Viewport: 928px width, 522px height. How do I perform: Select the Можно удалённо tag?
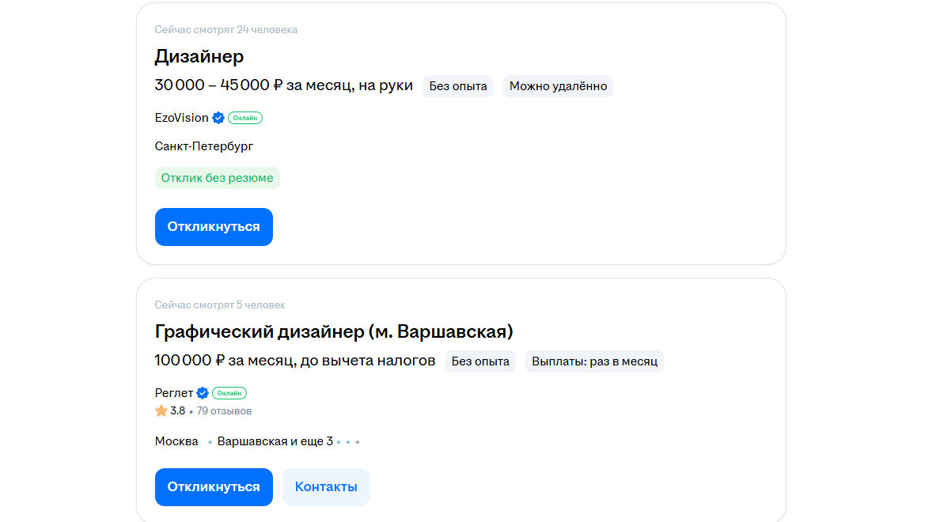point(558,86)
